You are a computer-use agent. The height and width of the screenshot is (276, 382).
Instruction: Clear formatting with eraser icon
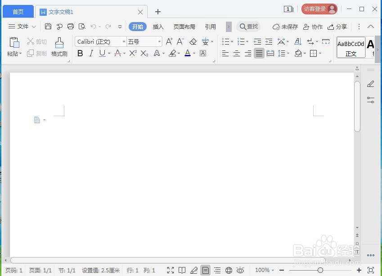[193, 41]
